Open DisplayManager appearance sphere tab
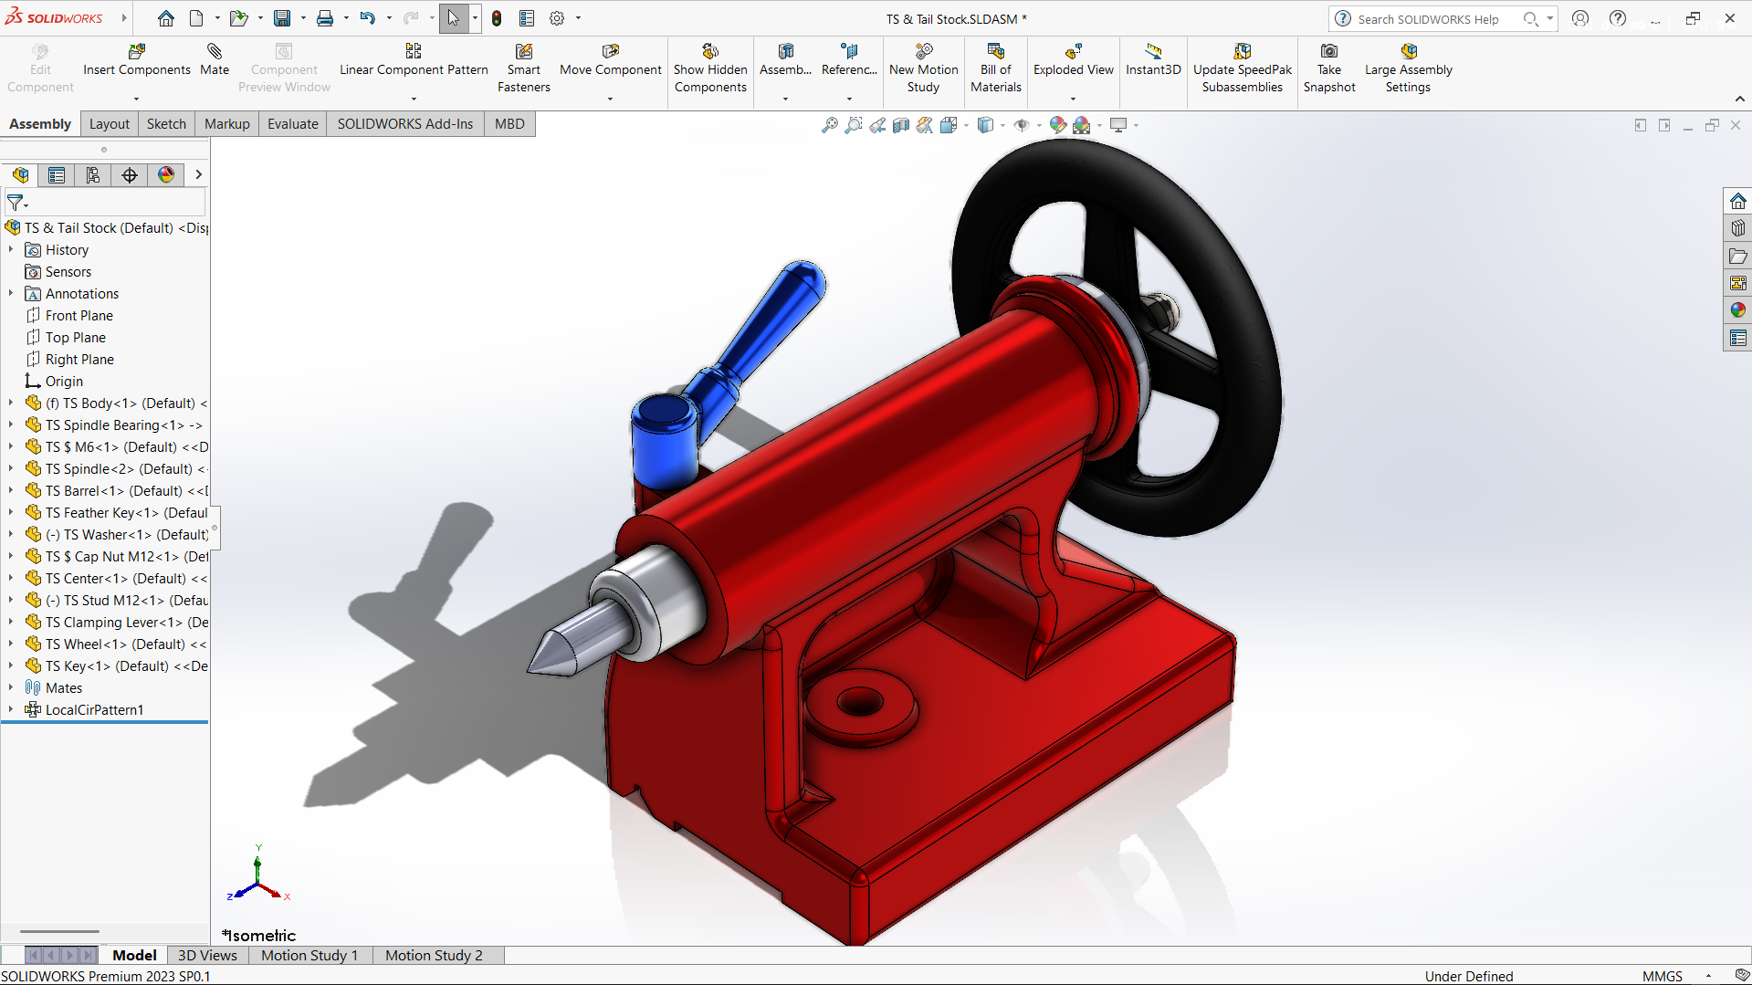Image resolution: width=1752 pixels, height=985 pixels. (166, 175)
